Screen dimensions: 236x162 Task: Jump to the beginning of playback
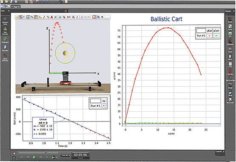[x=22, y=157]
